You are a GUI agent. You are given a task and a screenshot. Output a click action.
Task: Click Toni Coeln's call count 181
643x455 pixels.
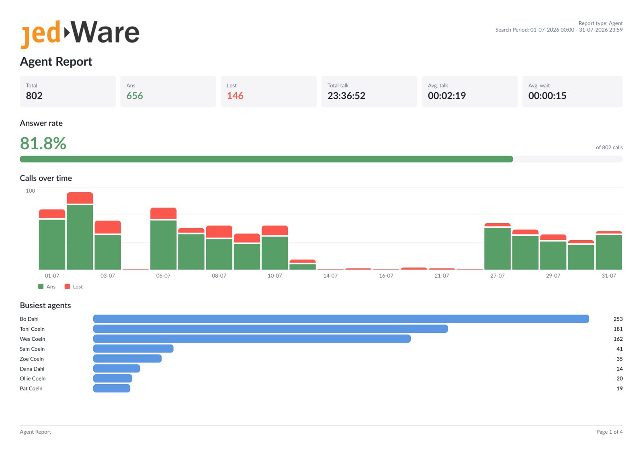click(x=618, y=329)
